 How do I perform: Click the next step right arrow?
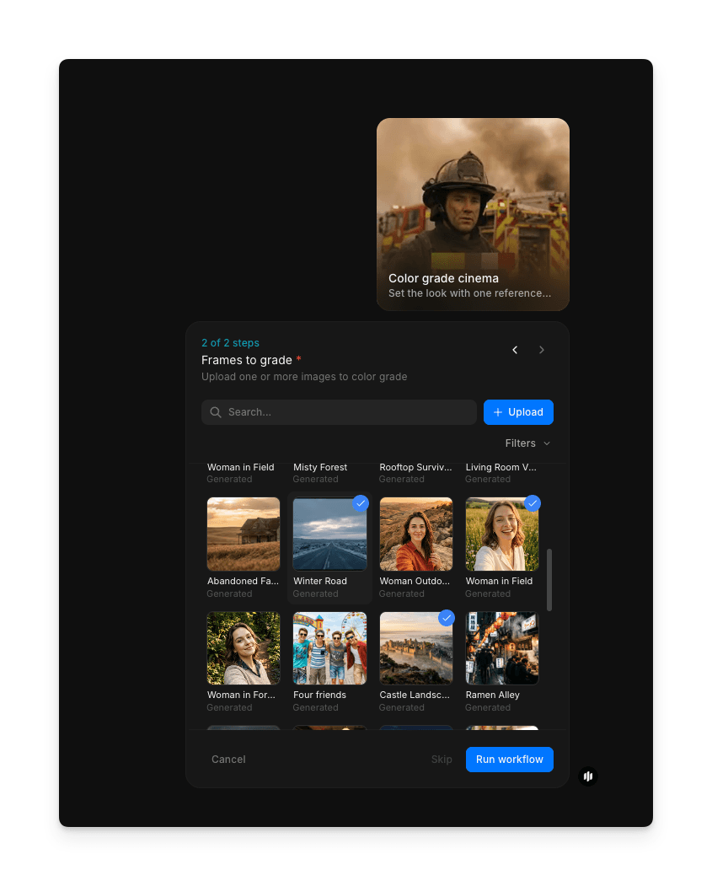(542, 350)
